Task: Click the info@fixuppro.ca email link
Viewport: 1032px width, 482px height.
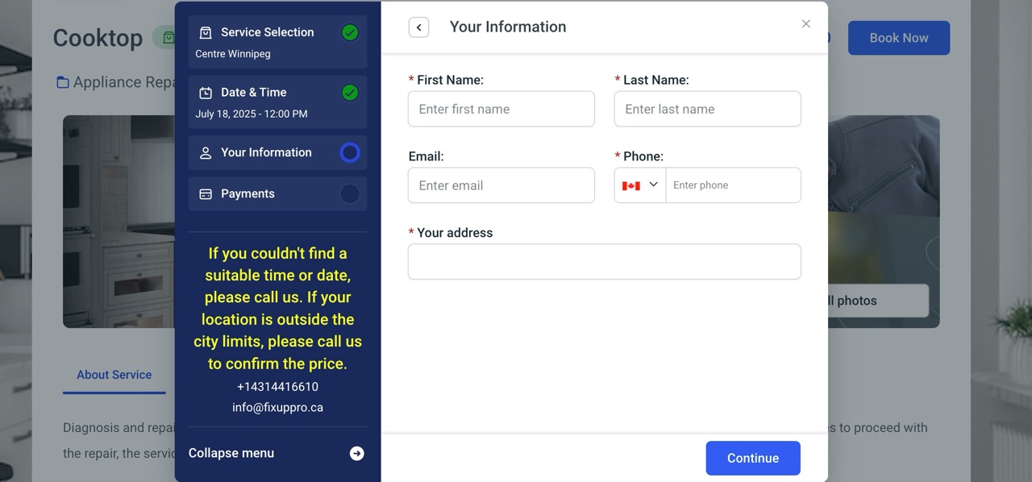Action: pos(277,408)
